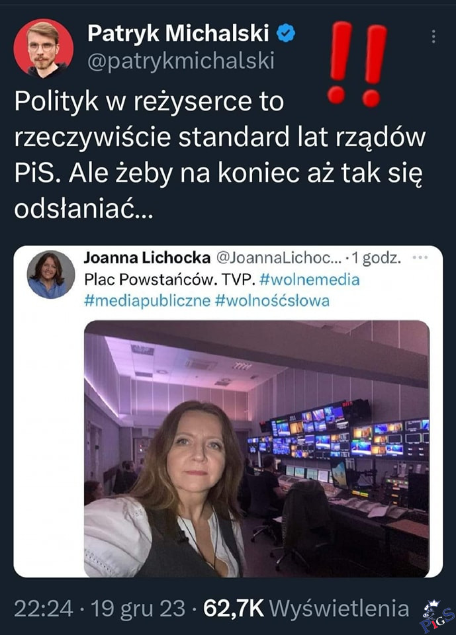Viewport: 456px width, 635px height.
Task: Click the red double exclamation mark sticker
Action: [357, 64]
